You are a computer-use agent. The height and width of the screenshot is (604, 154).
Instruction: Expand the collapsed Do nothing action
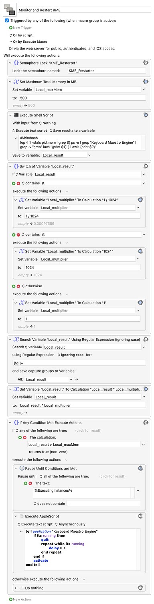[x=16, y=588]
